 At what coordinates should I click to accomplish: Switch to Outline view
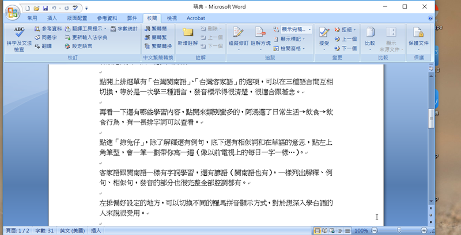point(339,230)
